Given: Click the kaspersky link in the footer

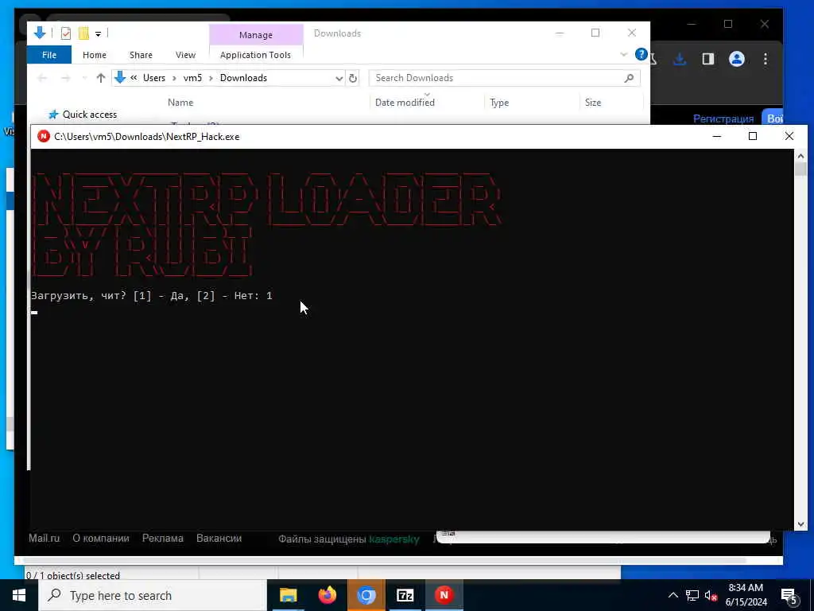Looking at the screenshot, I should click(x=394, y=539).
